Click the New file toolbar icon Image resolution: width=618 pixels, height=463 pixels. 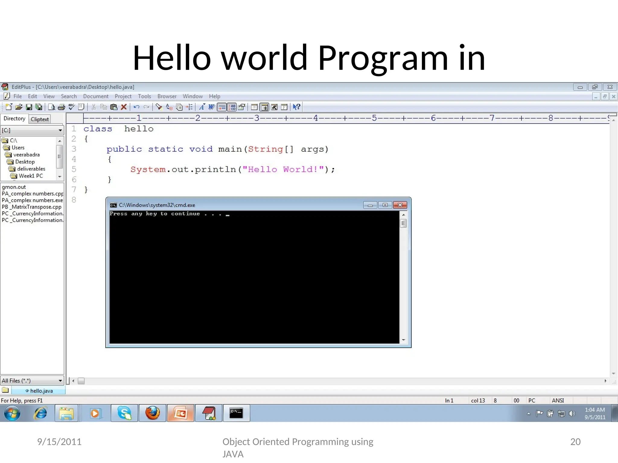pyautogui.click(x=9, y=107)
